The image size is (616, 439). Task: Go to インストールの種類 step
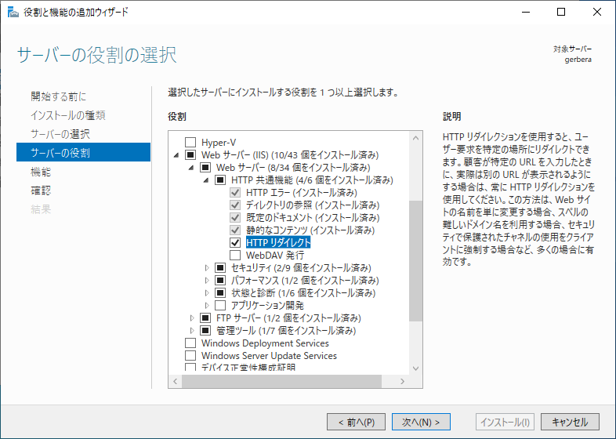[x=68, y=115]
